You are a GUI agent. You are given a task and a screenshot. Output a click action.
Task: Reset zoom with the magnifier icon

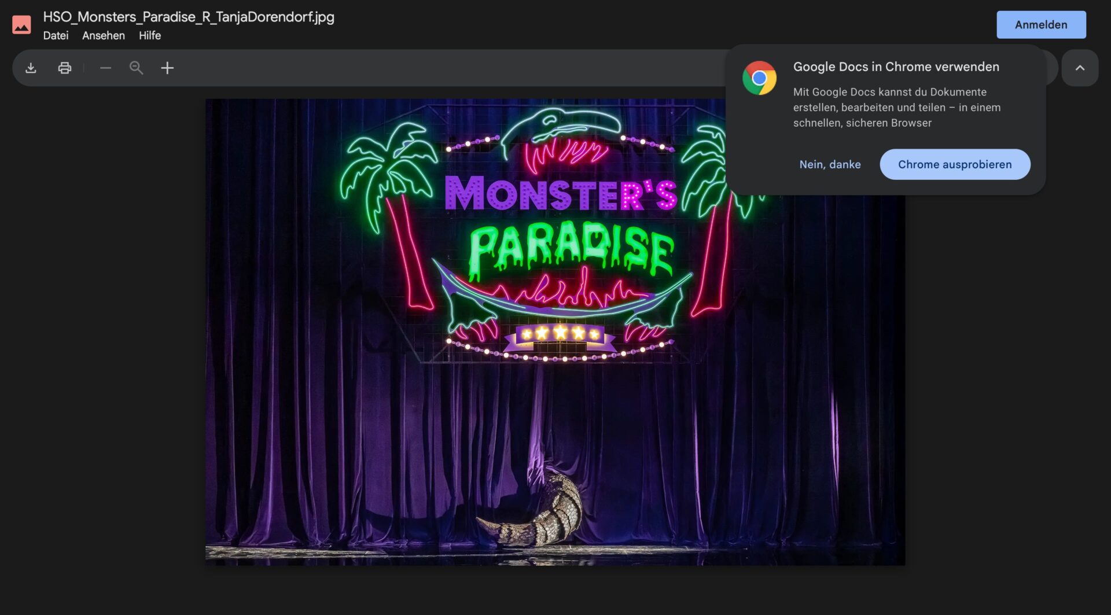point(136,68)
